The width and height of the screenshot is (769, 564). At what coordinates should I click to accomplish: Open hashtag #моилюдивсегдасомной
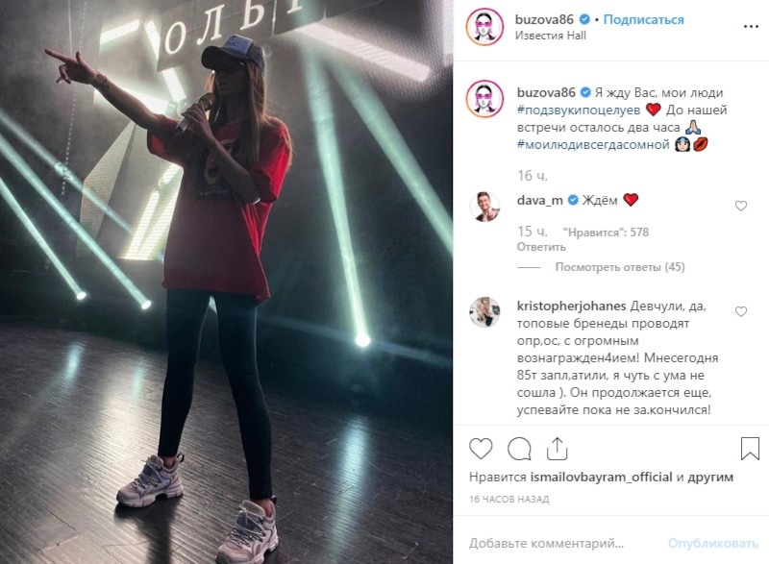(x=593, y=144)
